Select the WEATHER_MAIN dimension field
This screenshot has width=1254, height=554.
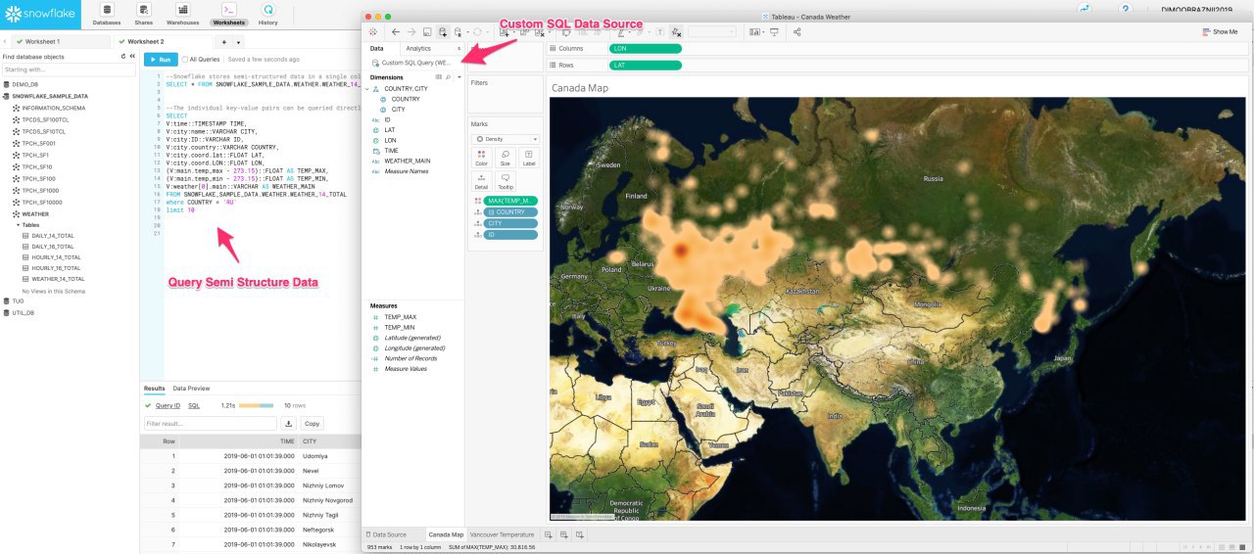pos(407,161)
